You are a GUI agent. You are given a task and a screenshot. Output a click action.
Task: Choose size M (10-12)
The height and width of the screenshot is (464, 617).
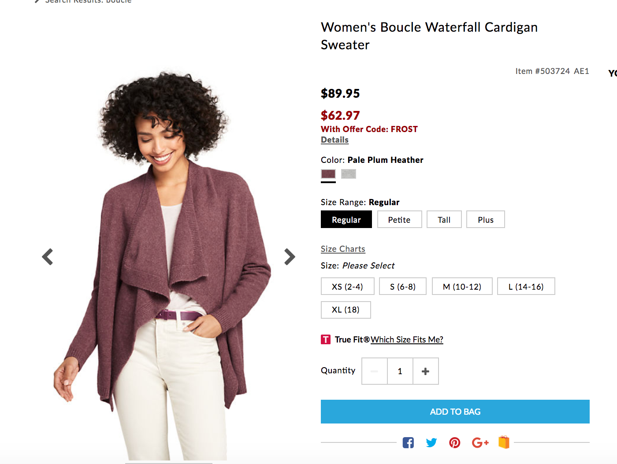click(x=462, y=286)
